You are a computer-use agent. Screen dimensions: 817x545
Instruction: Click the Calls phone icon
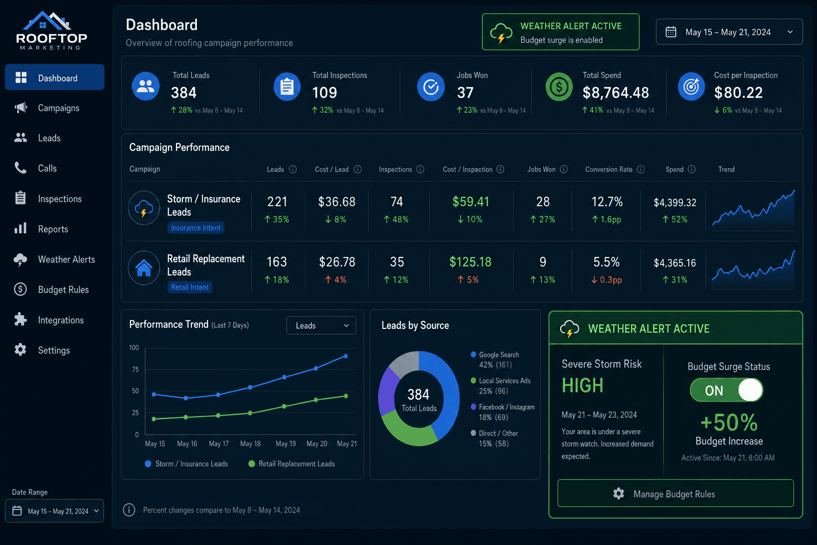point(21,168)
